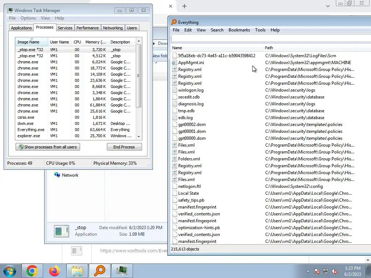Switch to the Services tab
Viewport: 371px width, 278px height.
pyautogui.click(x=65, y=28)
